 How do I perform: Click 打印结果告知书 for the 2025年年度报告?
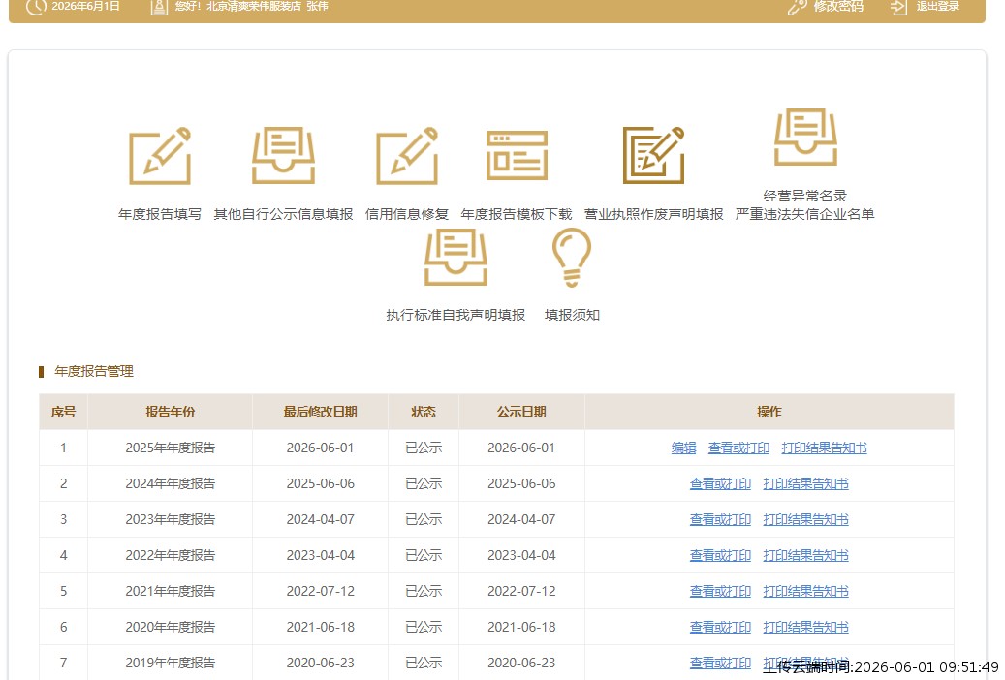[824, 448]
